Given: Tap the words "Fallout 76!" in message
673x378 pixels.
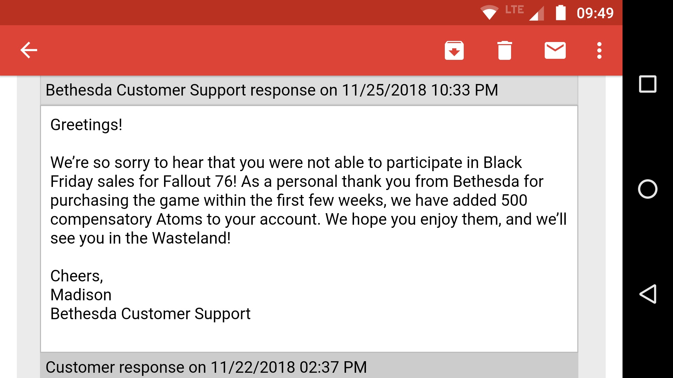Looking at the screenshot, I should coord(200,182).
